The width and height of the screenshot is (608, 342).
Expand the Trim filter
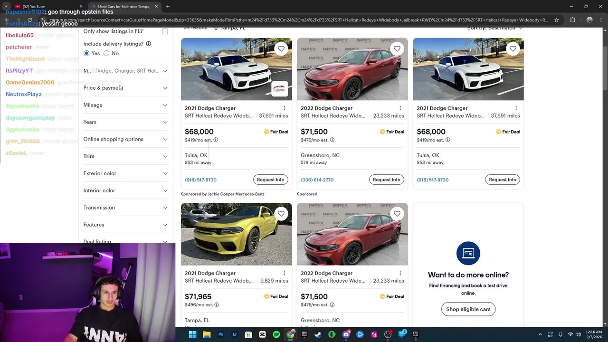tap(125, 156)
